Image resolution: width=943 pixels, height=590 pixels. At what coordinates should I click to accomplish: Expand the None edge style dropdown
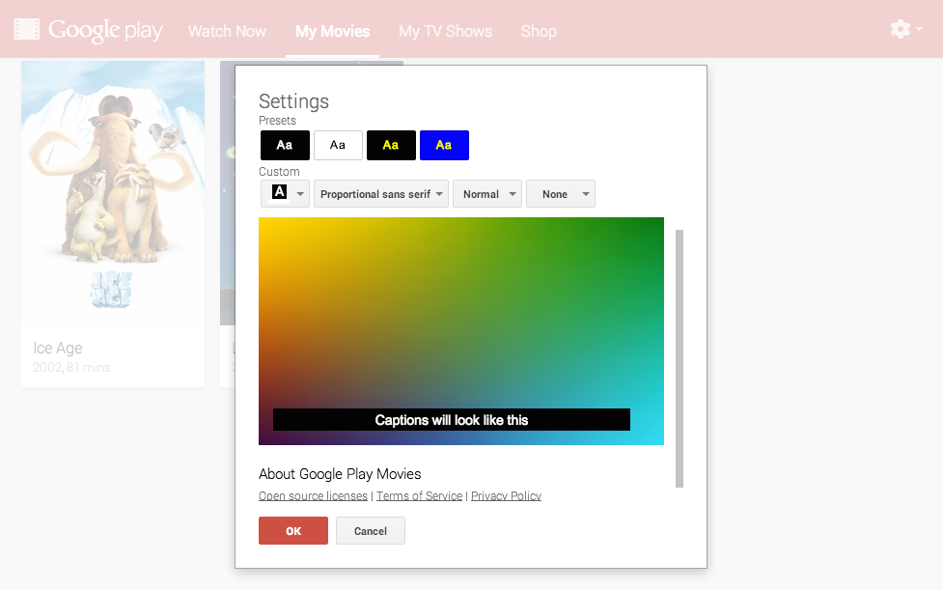click(561, 194)
